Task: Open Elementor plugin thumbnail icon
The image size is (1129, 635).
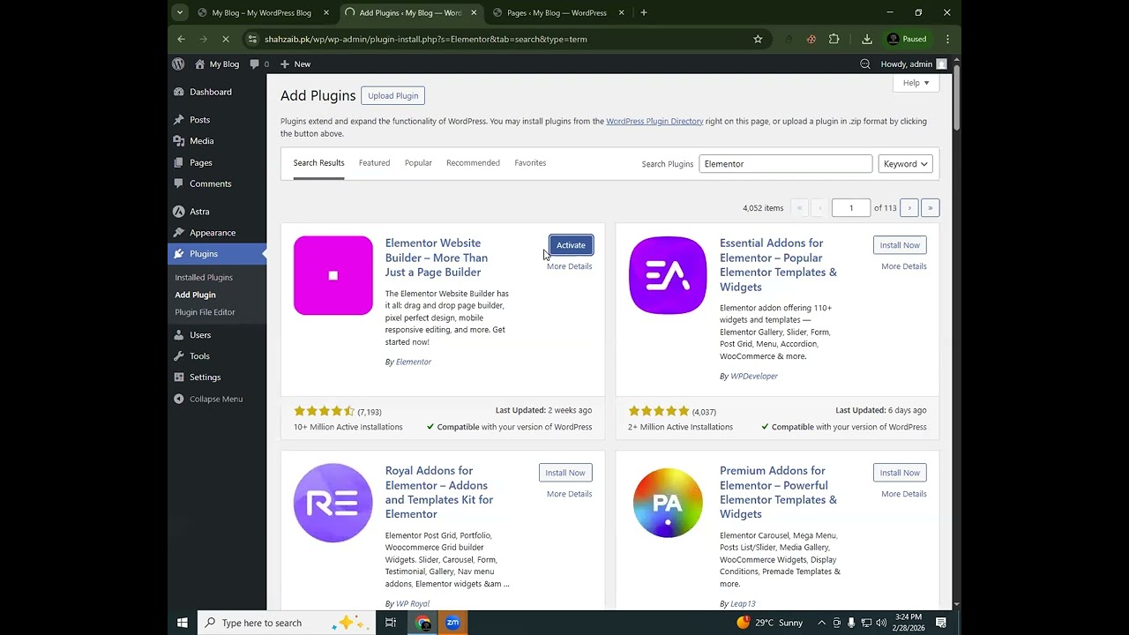Action: (x=333, y=275)
